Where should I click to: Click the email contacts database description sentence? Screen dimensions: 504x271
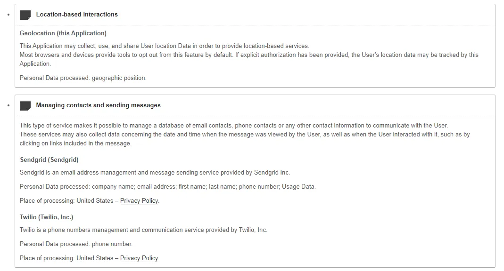[x=233, y=126]
